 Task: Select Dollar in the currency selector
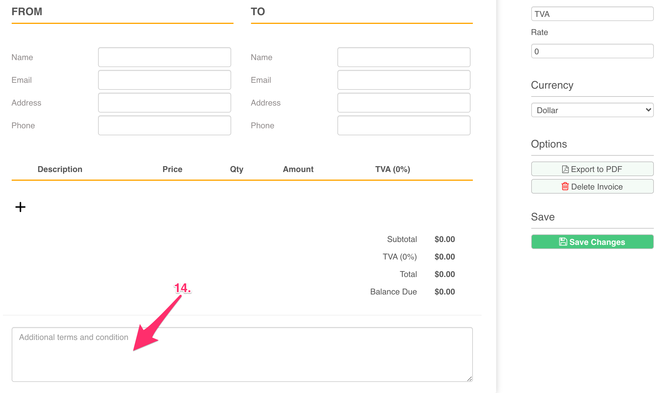pos(592,110)
